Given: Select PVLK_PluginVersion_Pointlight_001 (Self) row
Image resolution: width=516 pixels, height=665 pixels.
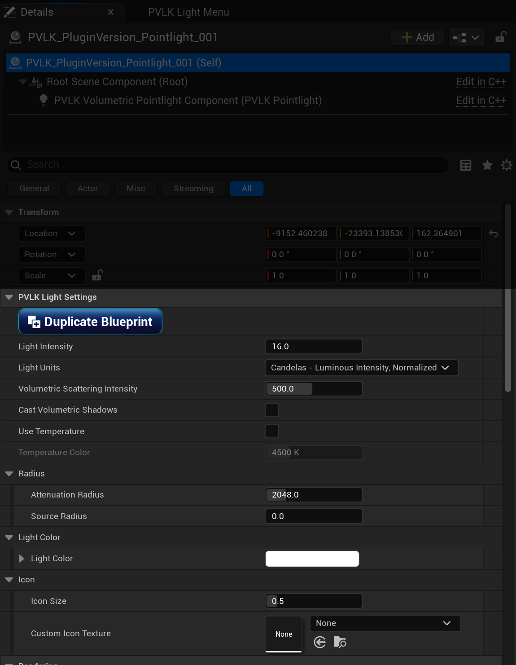Looking at the screenshot, I should 258,63.
